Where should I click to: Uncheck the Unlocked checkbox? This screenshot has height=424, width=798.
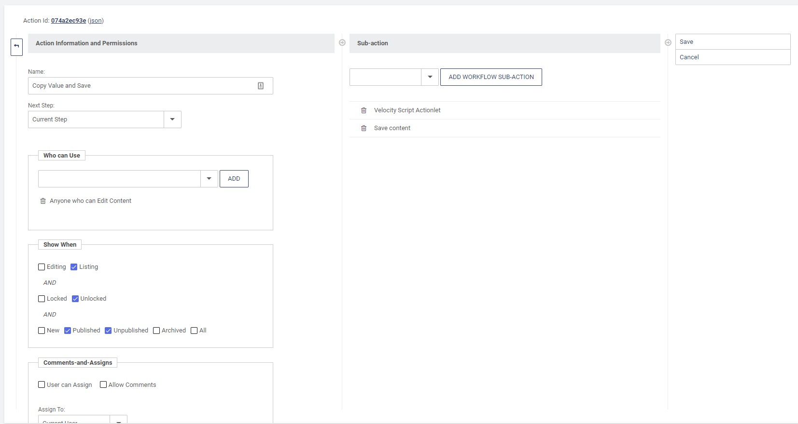(x=75, y=299)
